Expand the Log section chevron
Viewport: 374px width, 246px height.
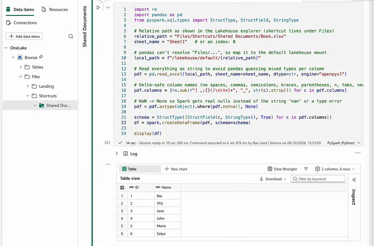(x=117, y=153)
